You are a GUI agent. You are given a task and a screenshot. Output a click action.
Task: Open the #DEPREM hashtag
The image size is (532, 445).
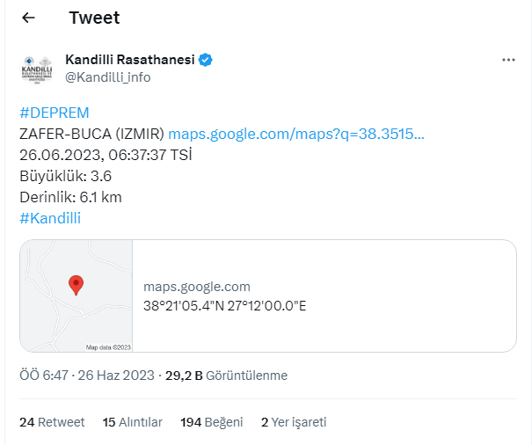coord(55,113)
